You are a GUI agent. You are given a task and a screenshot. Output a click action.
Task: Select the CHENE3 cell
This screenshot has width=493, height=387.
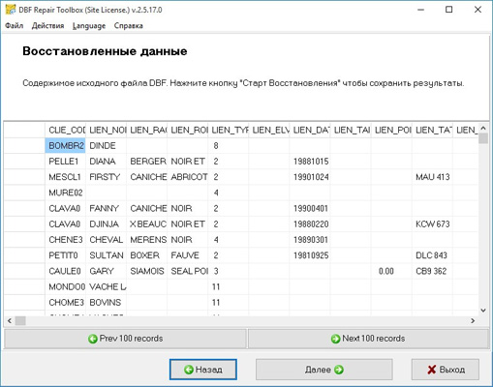pyautogui.click(x=65, y=240)
